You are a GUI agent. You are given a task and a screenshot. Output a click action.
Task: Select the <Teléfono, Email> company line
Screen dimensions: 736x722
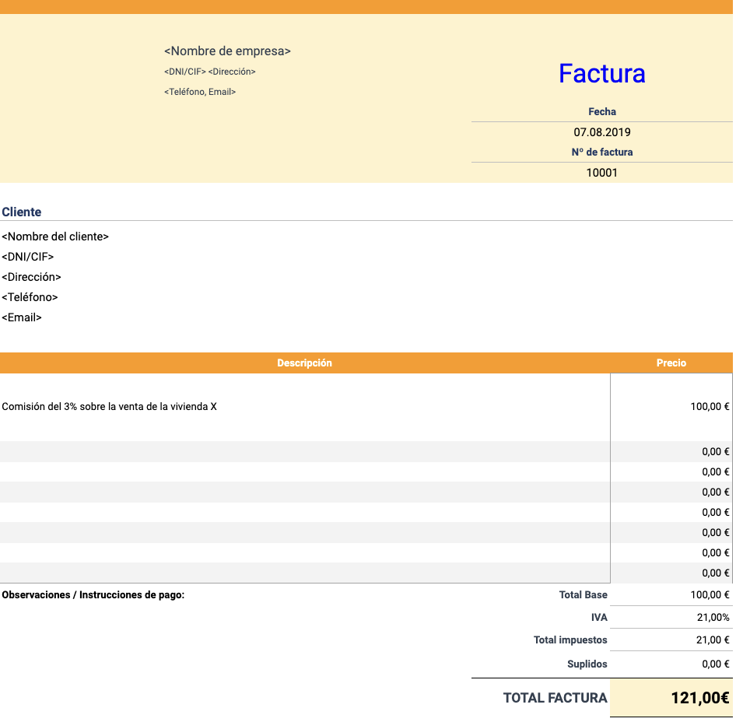(x=200, y=92)
